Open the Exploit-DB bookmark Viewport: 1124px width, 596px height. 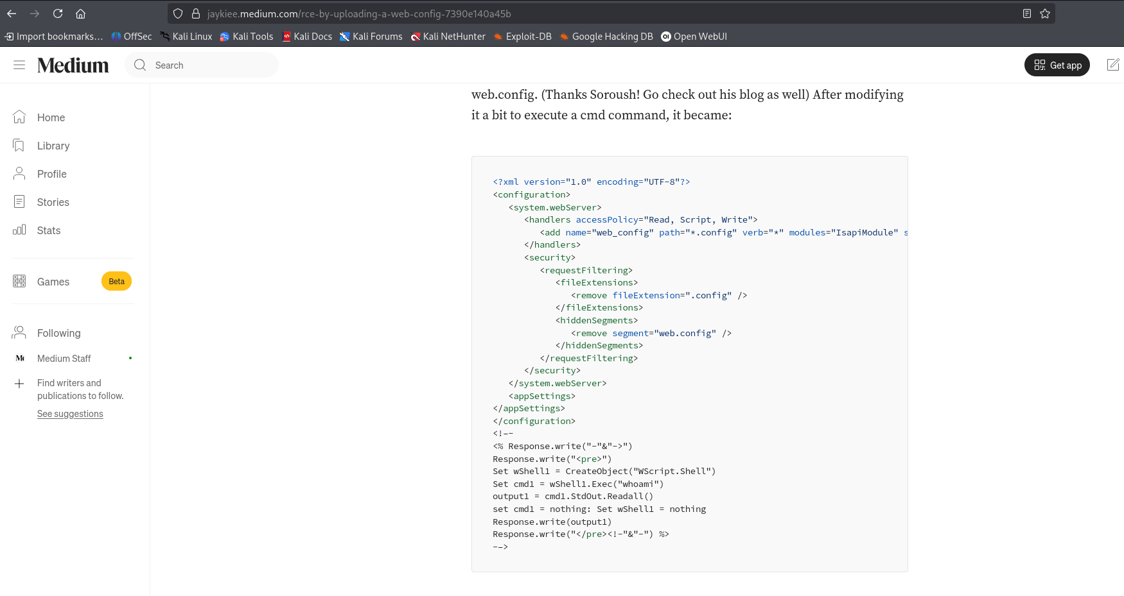click(522, 37)
